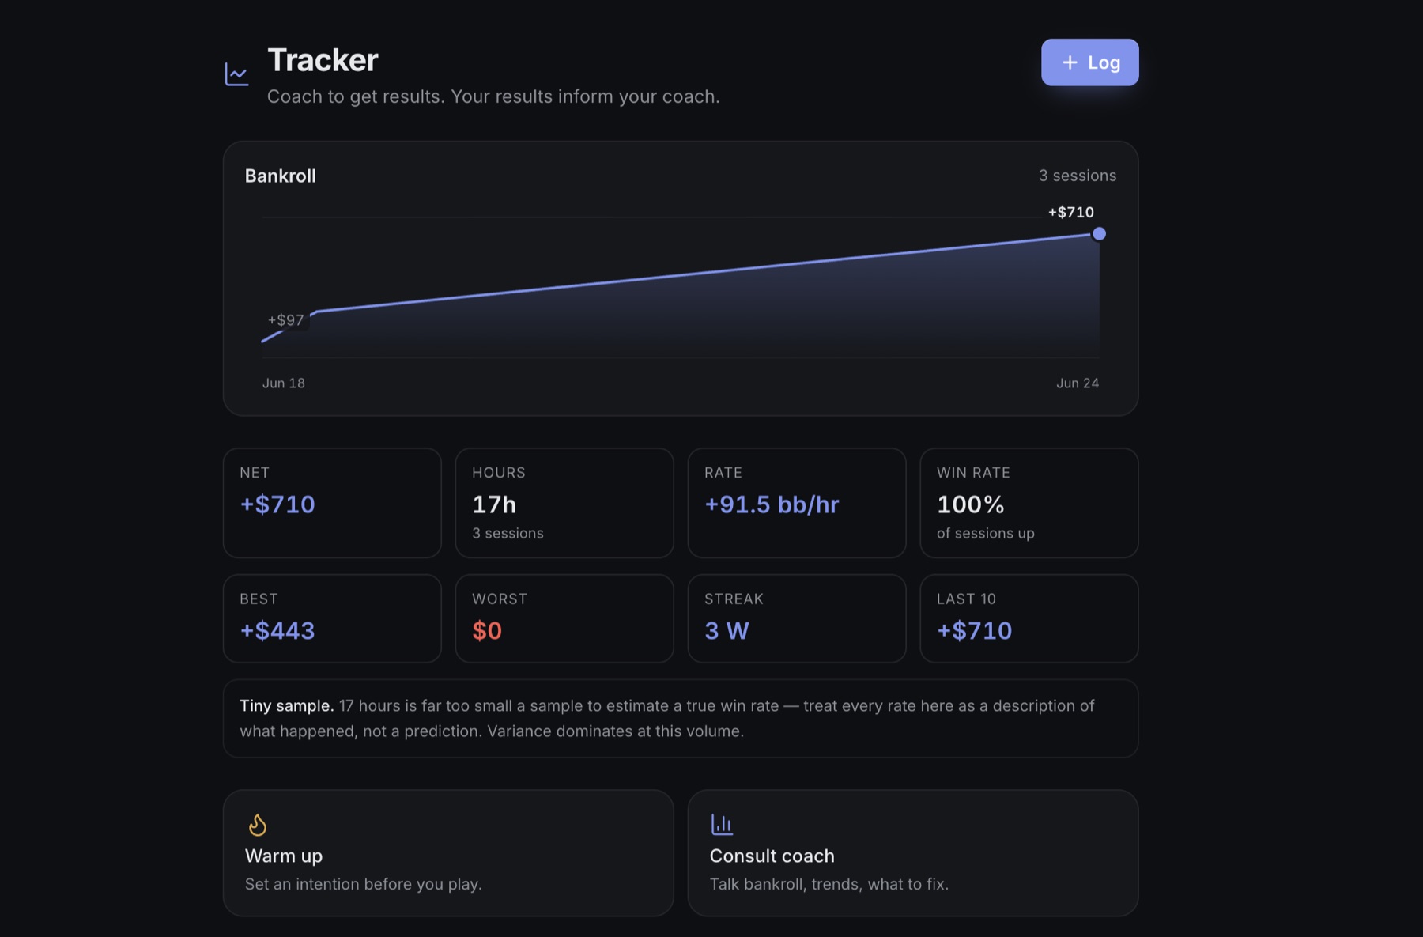Select the LAST 10 +$710 card
This screenshot has height=937, width=1423.
[x=1029, y=618]
